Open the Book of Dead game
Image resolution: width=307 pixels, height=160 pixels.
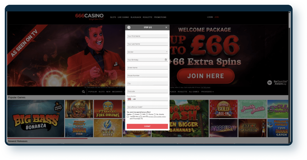point(79,109)
